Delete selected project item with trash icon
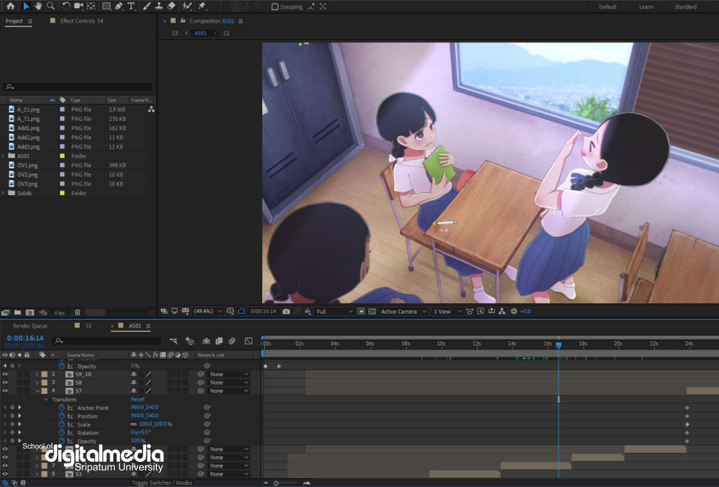Screen dimensions: 719x487 [x=77, y=312]
